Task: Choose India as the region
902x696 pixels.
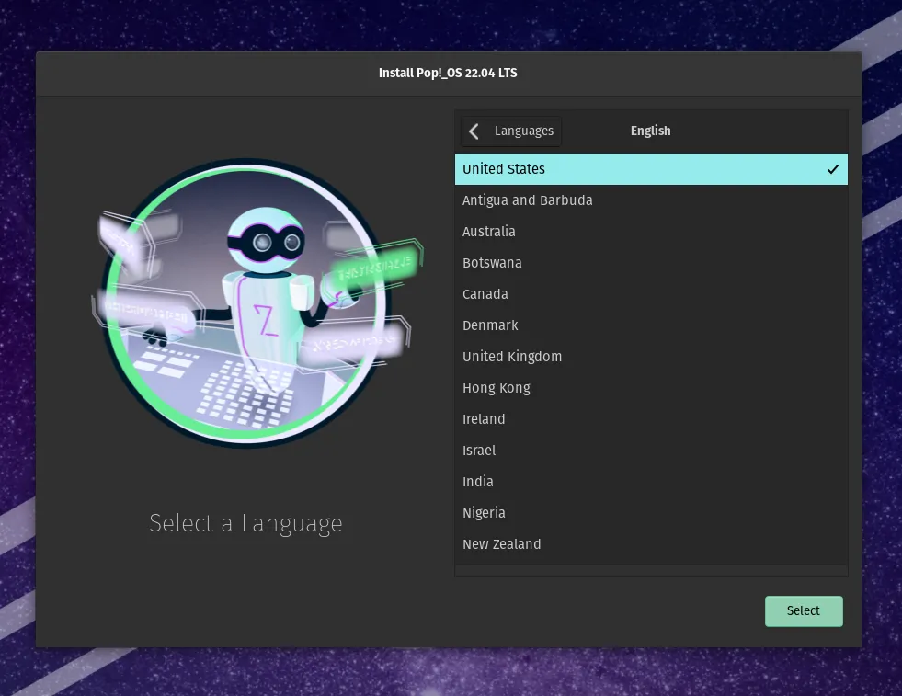Action: [x=477, y=482]
